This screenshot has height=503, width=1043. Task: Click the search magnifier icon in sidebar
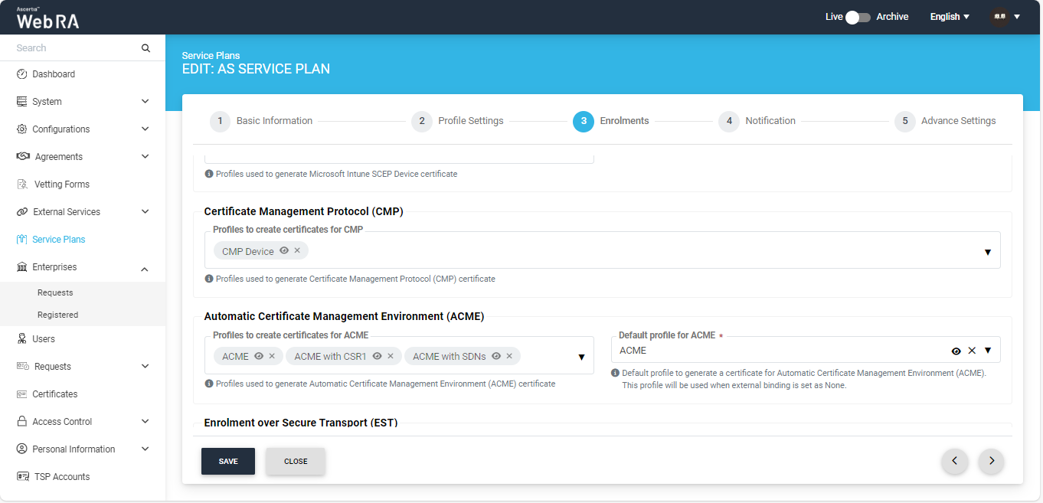[145, 48]
